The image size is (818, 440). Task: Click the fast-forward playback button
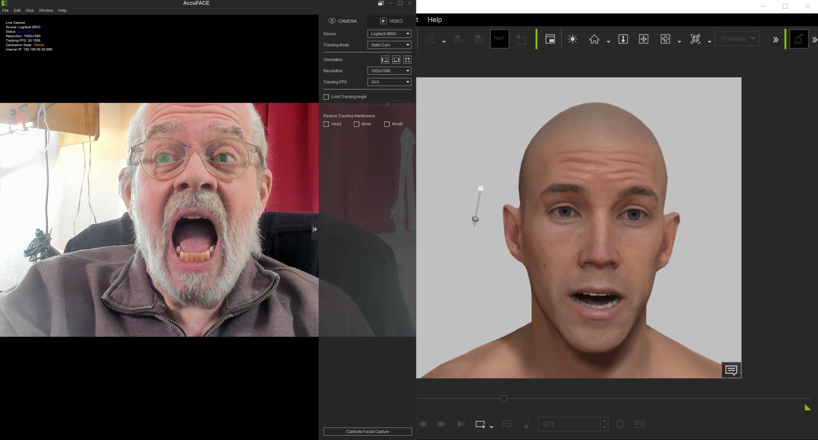[441, 424]
